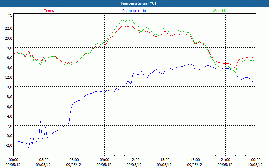Click the '0,0' y-axis value

[x=9, y=136]
